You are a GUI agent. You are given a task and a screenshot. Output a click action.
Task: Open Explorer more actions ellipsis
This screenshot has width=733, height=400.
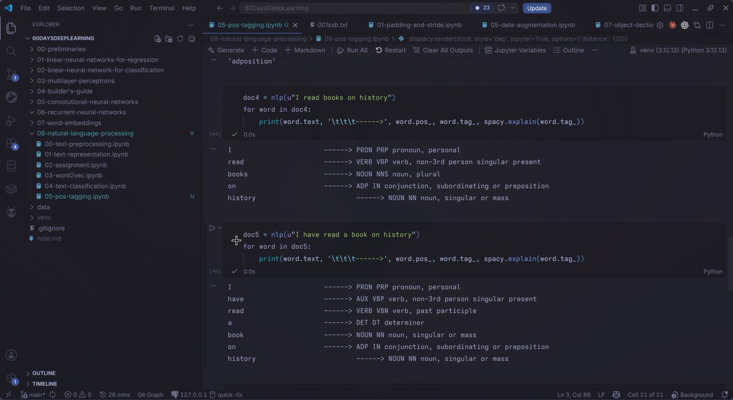[192, 25]
